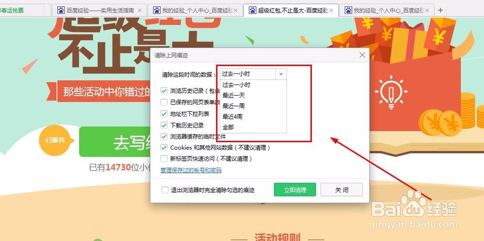
Task: Open a new browser tab with plus icon
Action: [440, 10]
